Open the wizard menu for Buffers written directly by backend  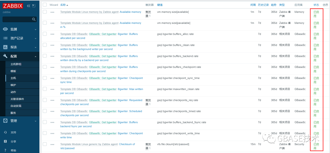pos(53,56)
